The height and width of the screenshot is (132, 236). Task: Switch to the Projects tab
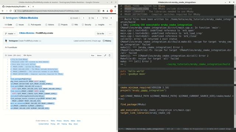pyautogui.click(x=63, y=25)
